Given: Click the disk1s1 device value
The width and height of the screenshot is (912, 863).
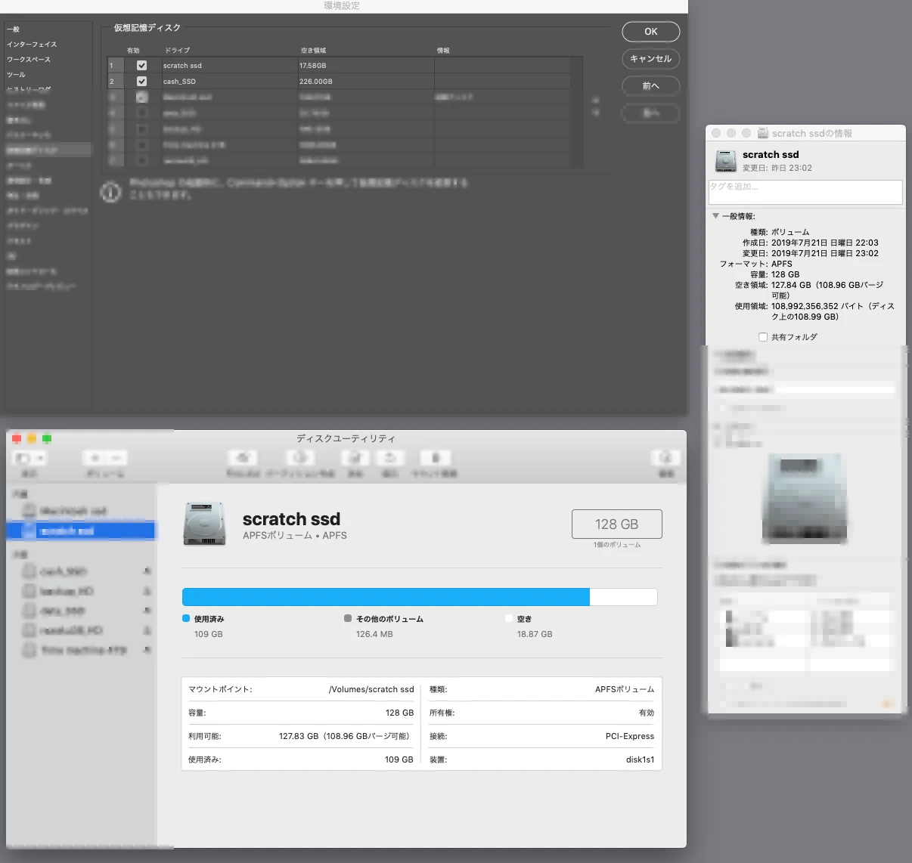Looking at the screenshot, I should click(640, 759).
